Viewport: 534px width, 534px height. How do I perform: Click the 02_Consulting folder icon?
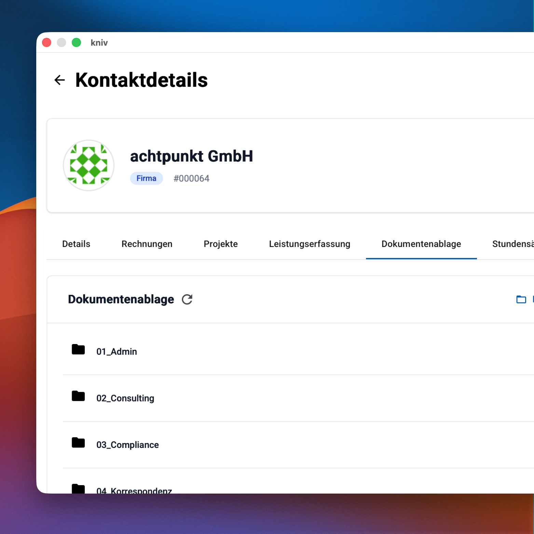(78, 396)
